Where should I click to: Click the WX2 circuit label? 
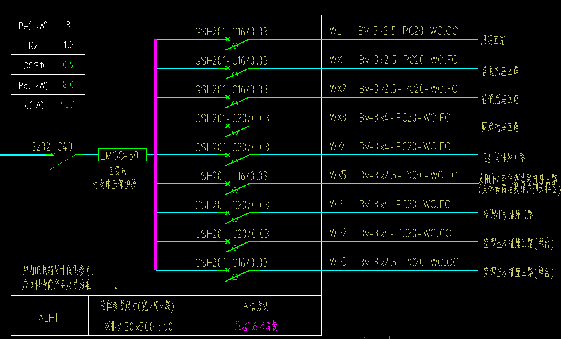[338, 89]
